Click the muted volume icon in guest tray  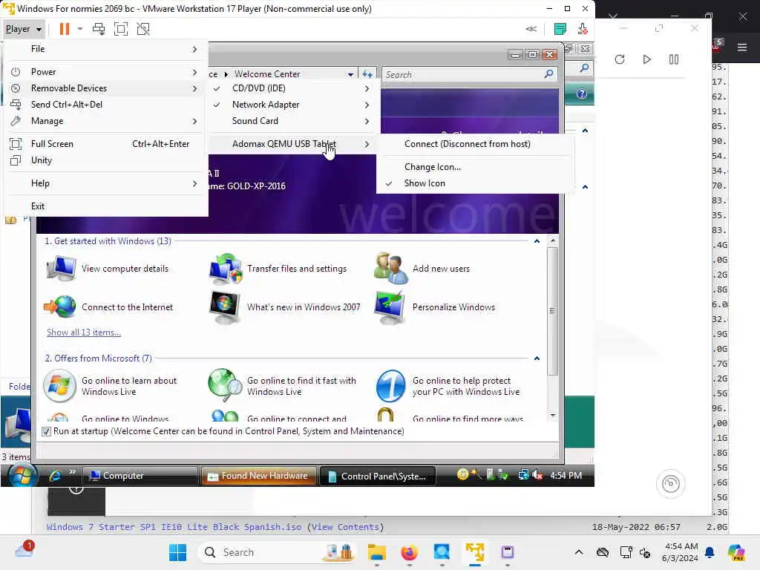[537, 475]
